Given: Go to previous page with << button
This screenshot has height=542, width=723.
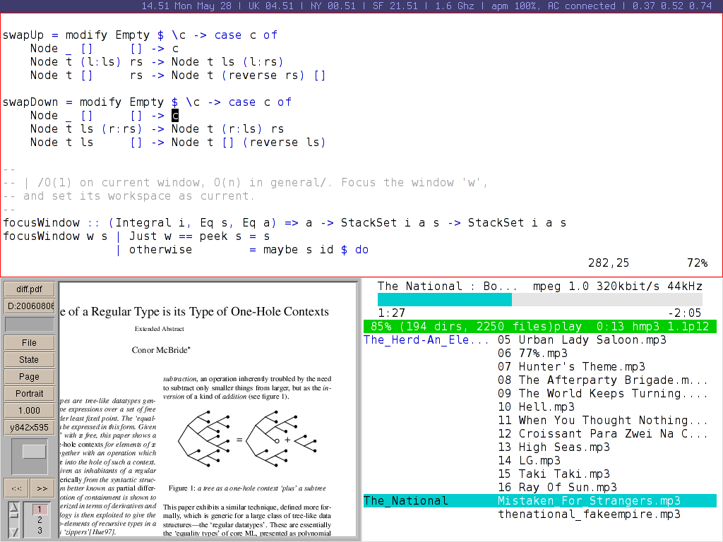Looking at the screenshot, I should 17,488.
